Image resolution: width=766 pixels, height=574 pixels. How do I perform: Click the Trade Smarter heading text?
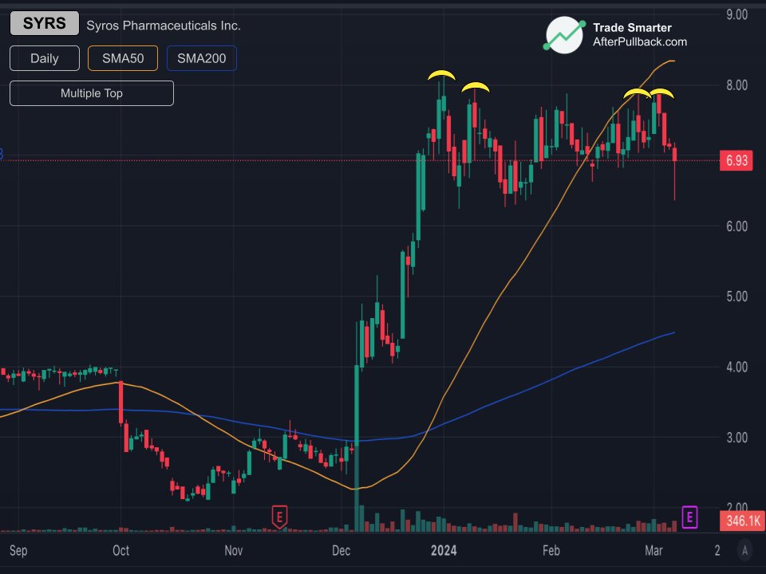pyautogui.click(x=632, y=28)
